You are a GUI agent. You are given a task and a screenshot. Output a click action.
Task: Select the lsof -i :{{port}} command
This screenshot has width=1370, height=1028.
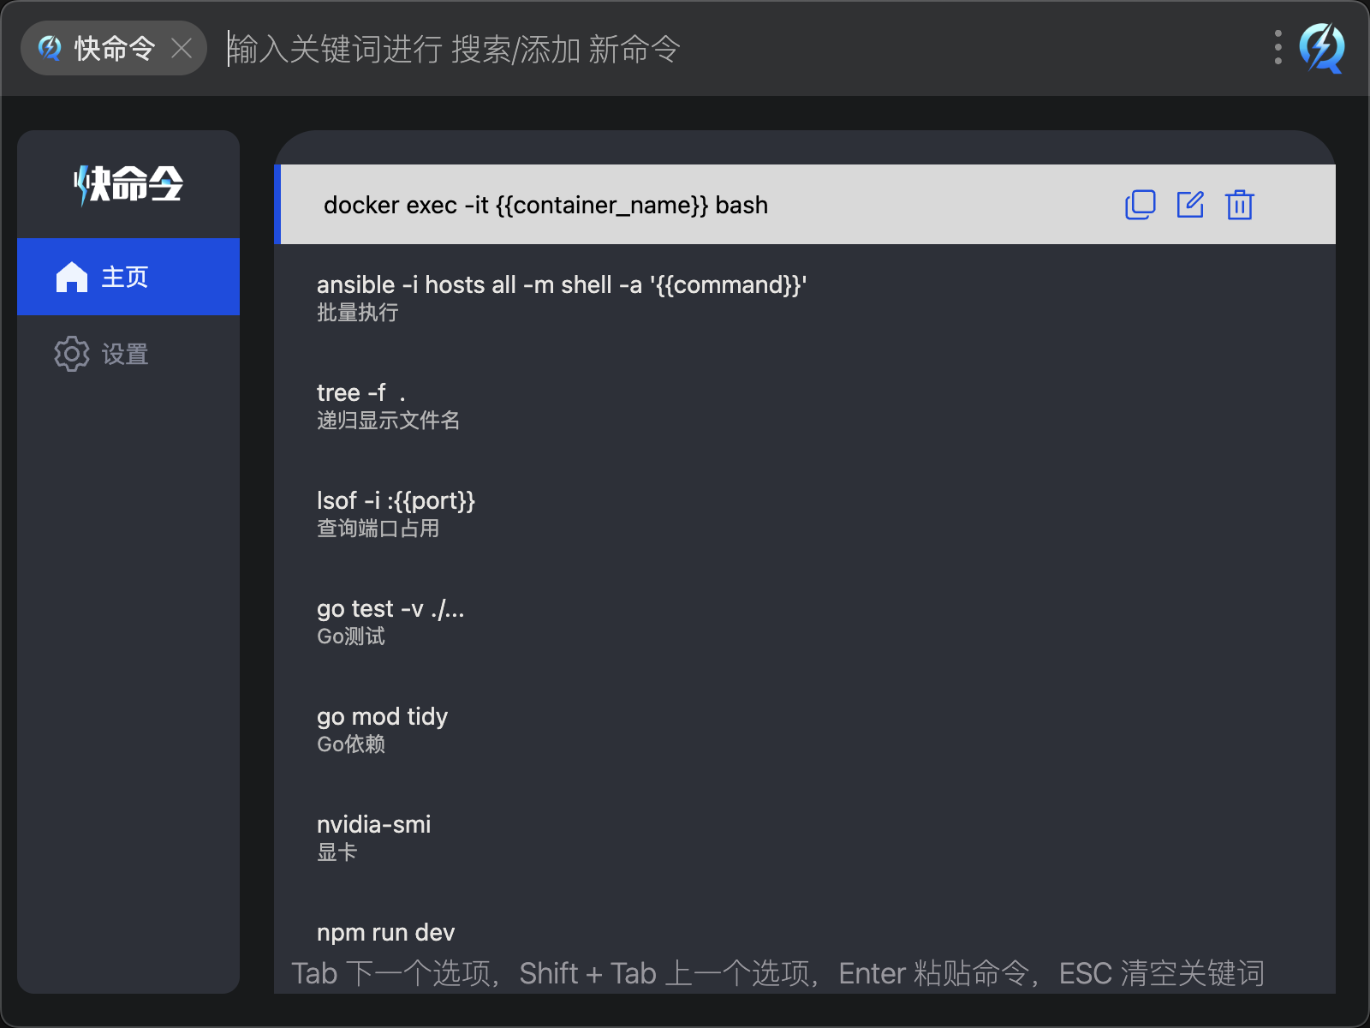[x=805, y=514]
